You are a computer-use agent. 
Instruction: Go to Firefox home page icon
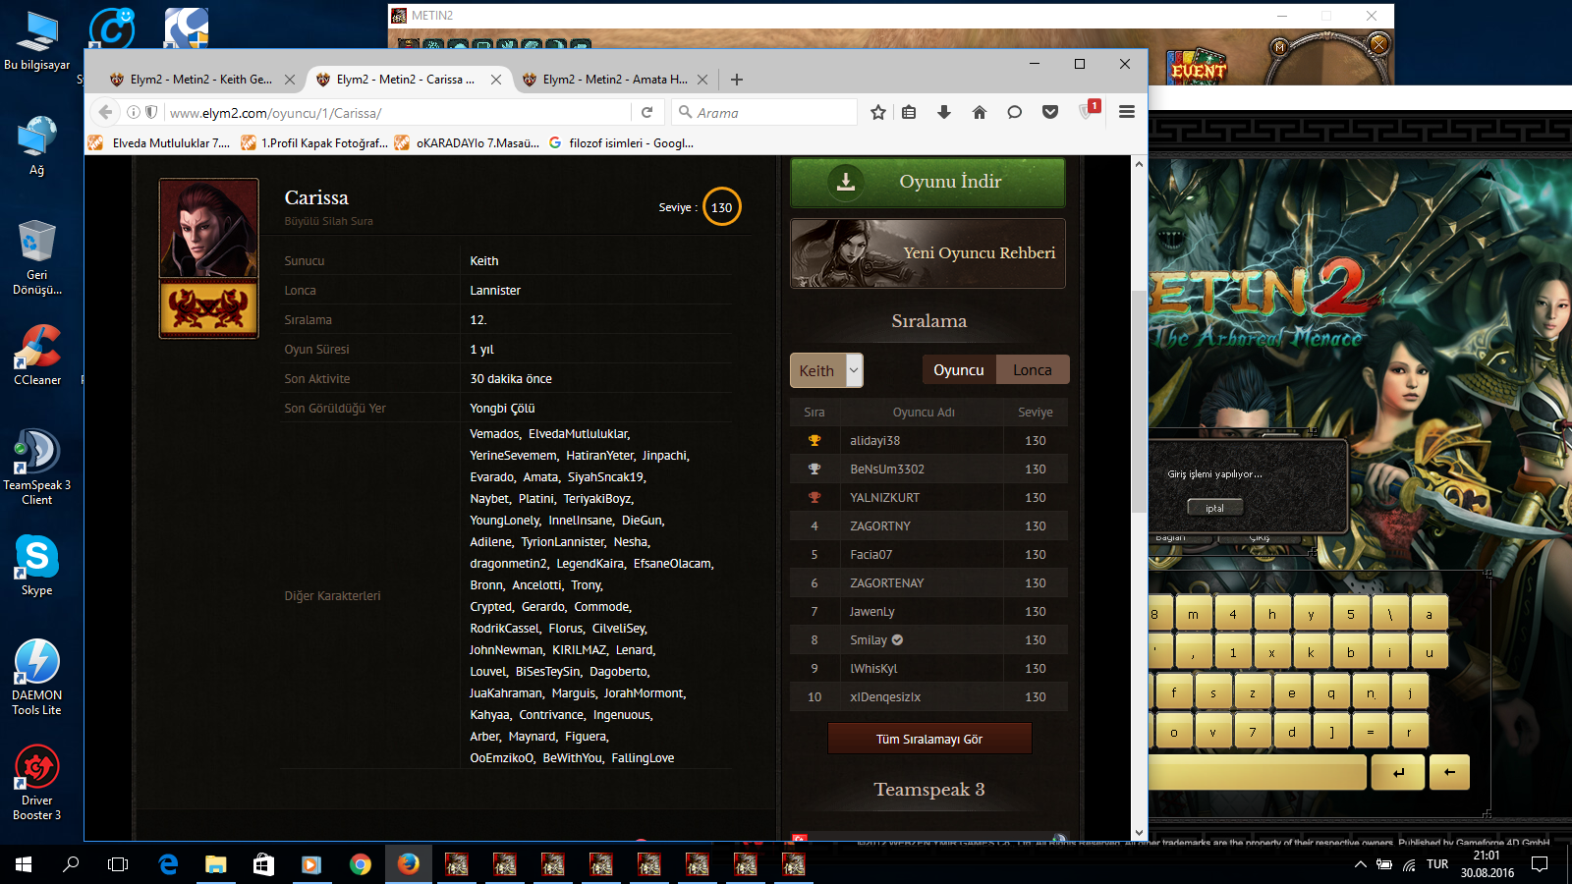pos(980,113)
